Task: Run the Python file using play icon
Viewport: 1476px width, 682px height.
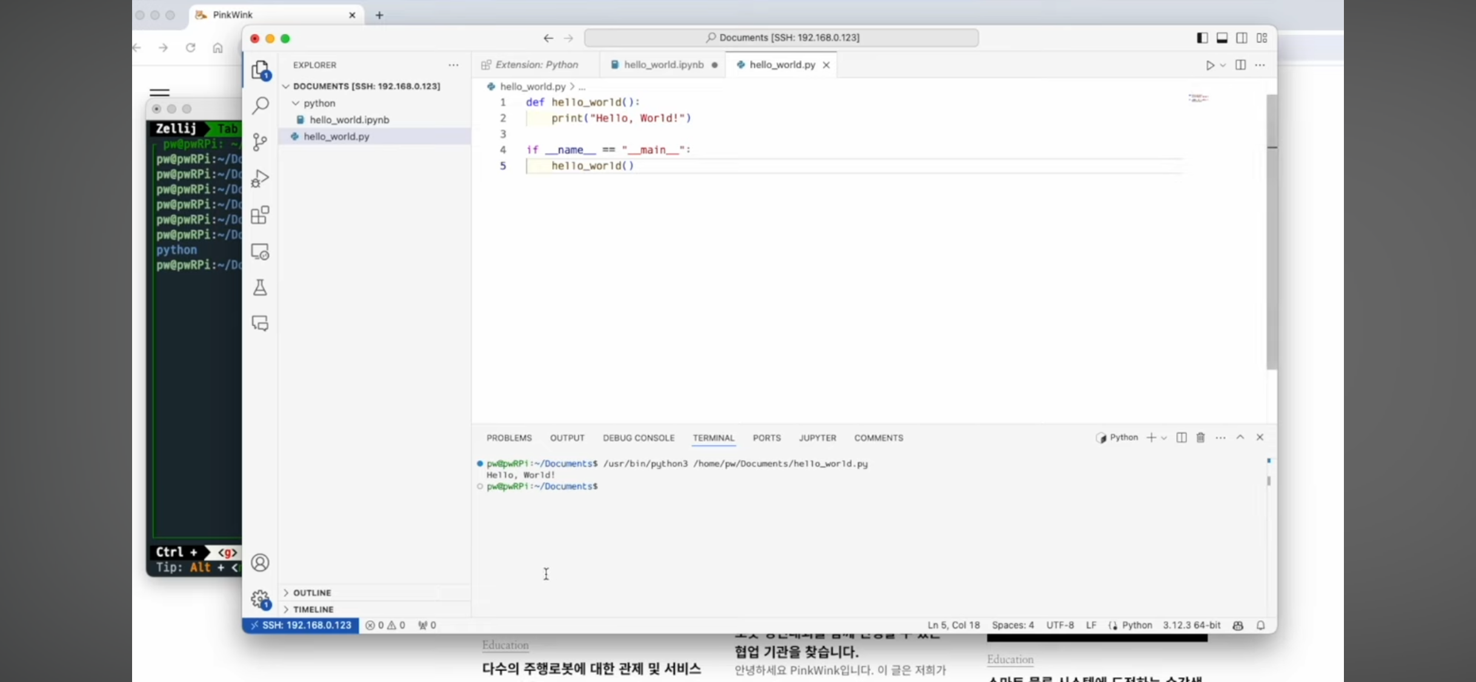Action: click(1209, 65)
